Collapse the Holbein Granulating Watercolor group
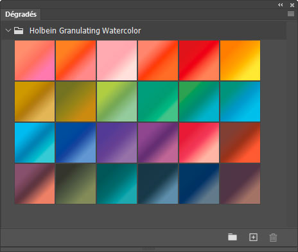Screen dimensions: 298x252 pos(8,30)
